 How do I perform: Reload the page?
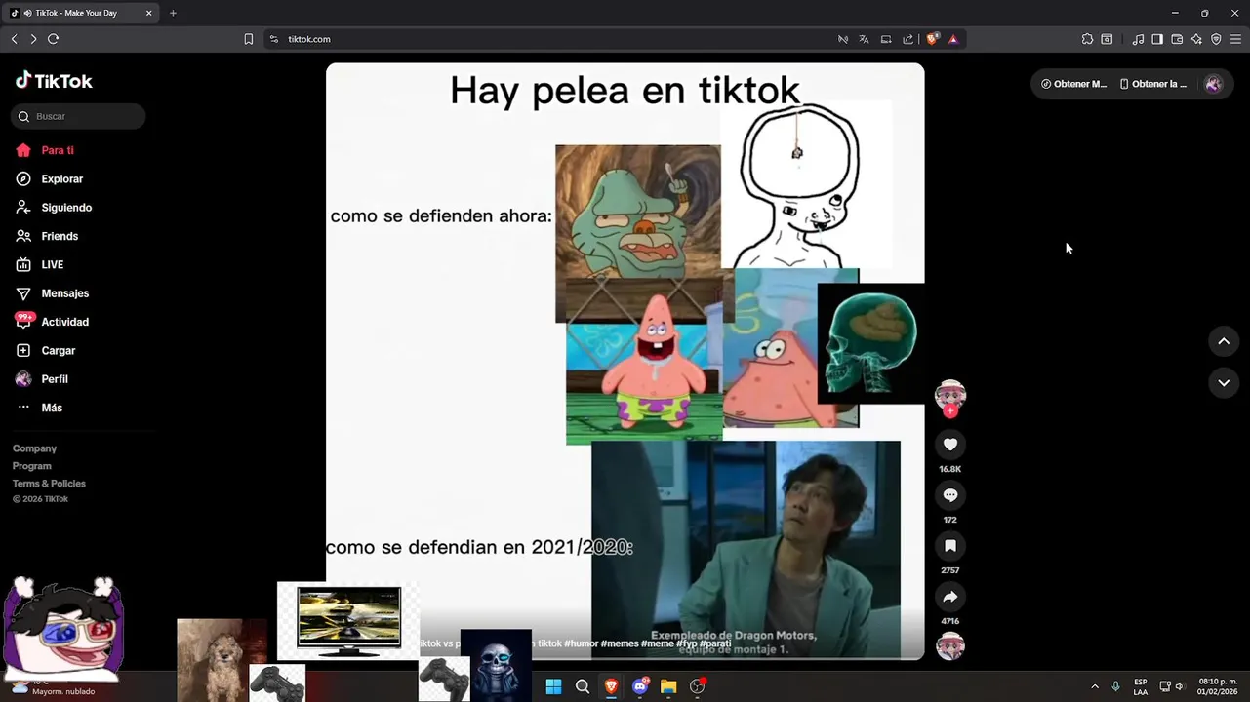pyautogui.click(x=54, y=39)
